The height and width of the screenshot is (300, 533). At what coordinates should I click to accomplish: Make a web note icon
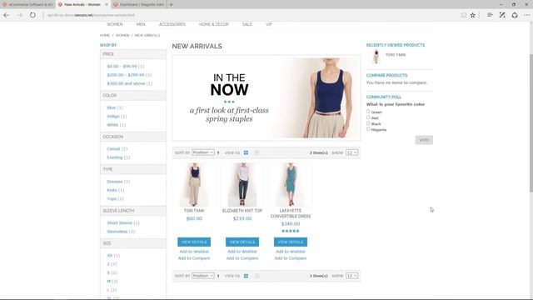click(x=502, y=15)
